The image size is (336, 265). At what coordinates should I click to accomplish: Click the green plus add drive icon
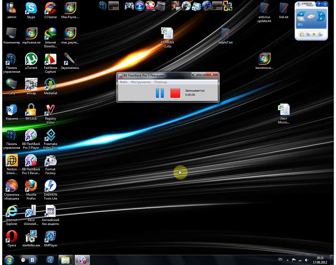pos(314,34)
